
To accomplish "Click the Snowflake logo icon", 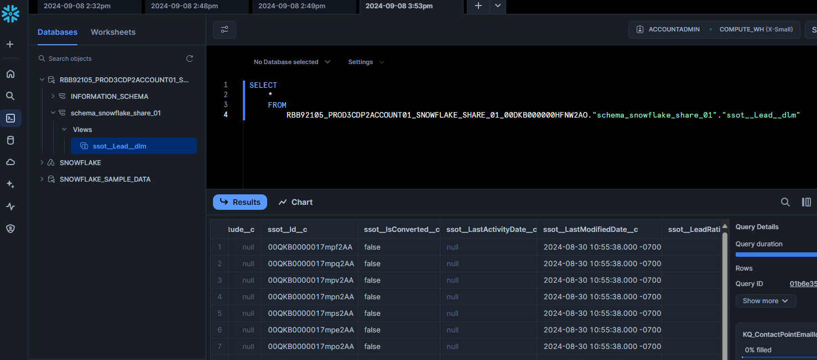I will click(11, 14).
